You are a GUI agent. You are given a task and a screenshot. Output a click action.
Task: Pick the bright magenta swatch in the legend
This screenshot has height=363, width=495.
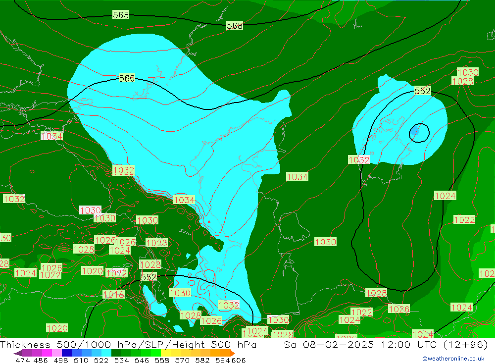click(x=47, y=353)
